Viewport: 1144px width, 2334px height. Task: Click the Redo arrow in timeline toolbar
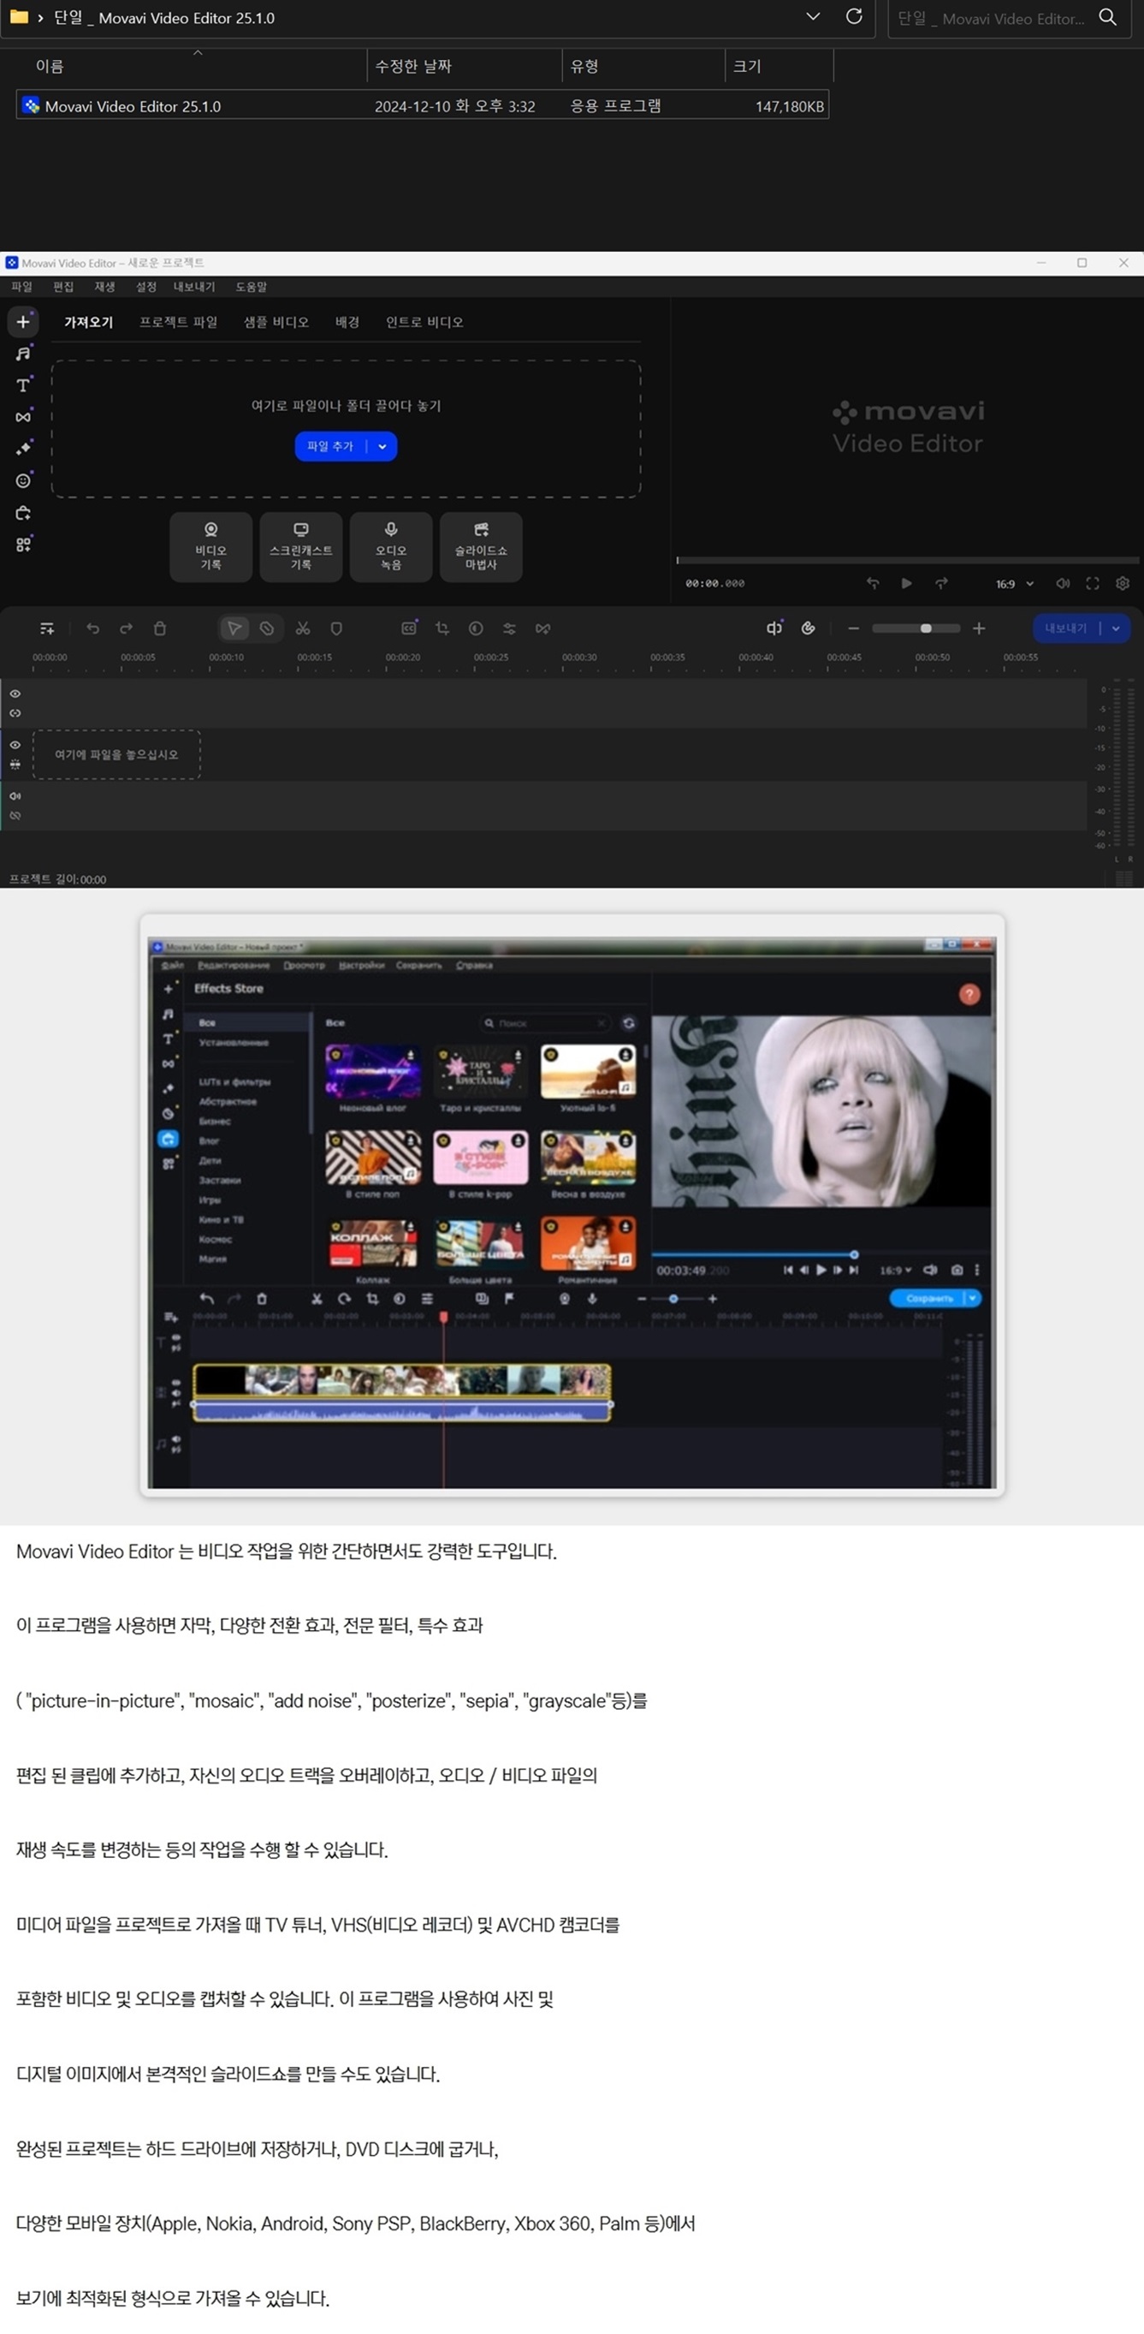pos(126,628)
